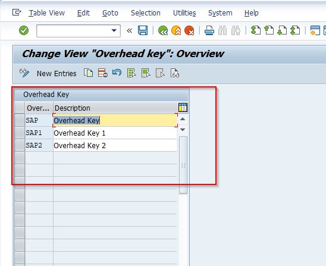Click the Print icon
Image resolution: width=326 pixels, height=266 pixels.
(209, 30)
